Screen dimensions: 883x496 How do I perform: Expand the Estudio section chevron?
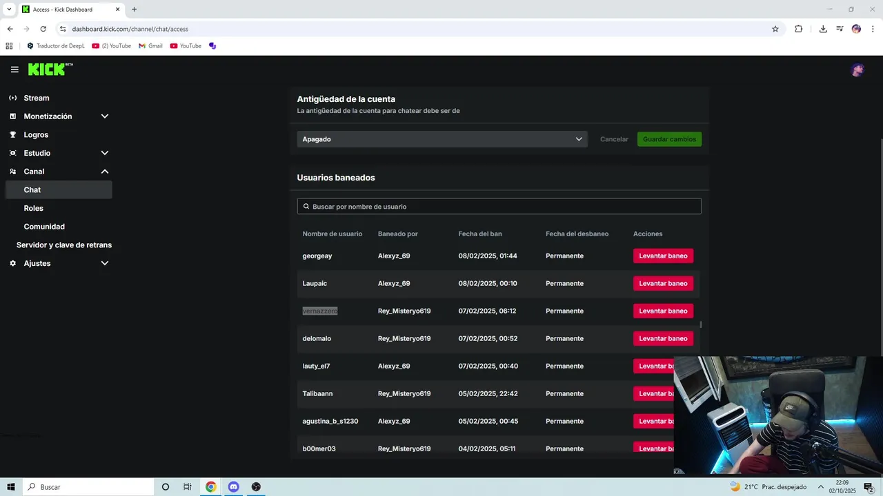click(105, 153)
